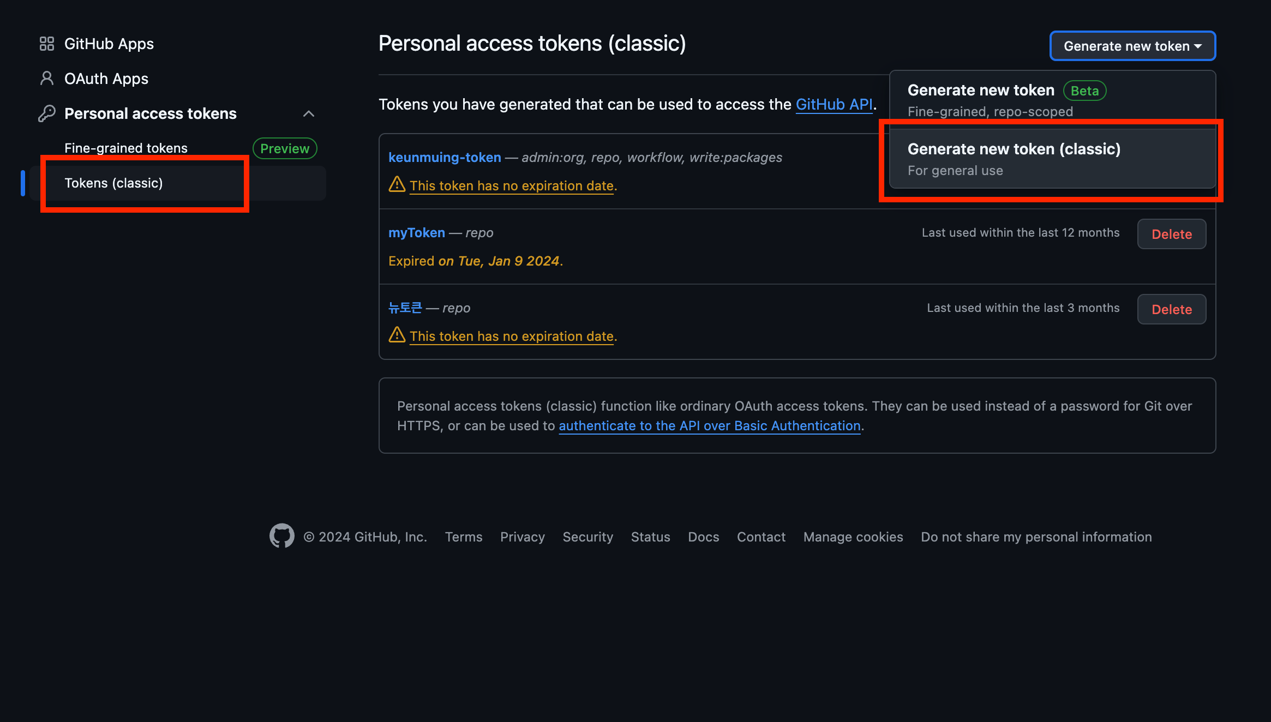Open the Contact footer link
The height and width of the screenshot is (722, 1271).
coord(762,537)
